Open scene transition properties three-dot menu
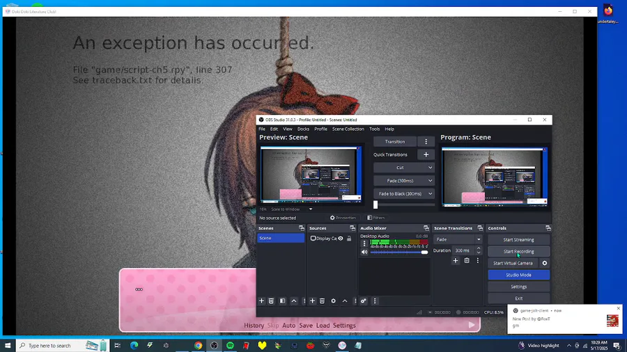 click(x=477, y=261)
